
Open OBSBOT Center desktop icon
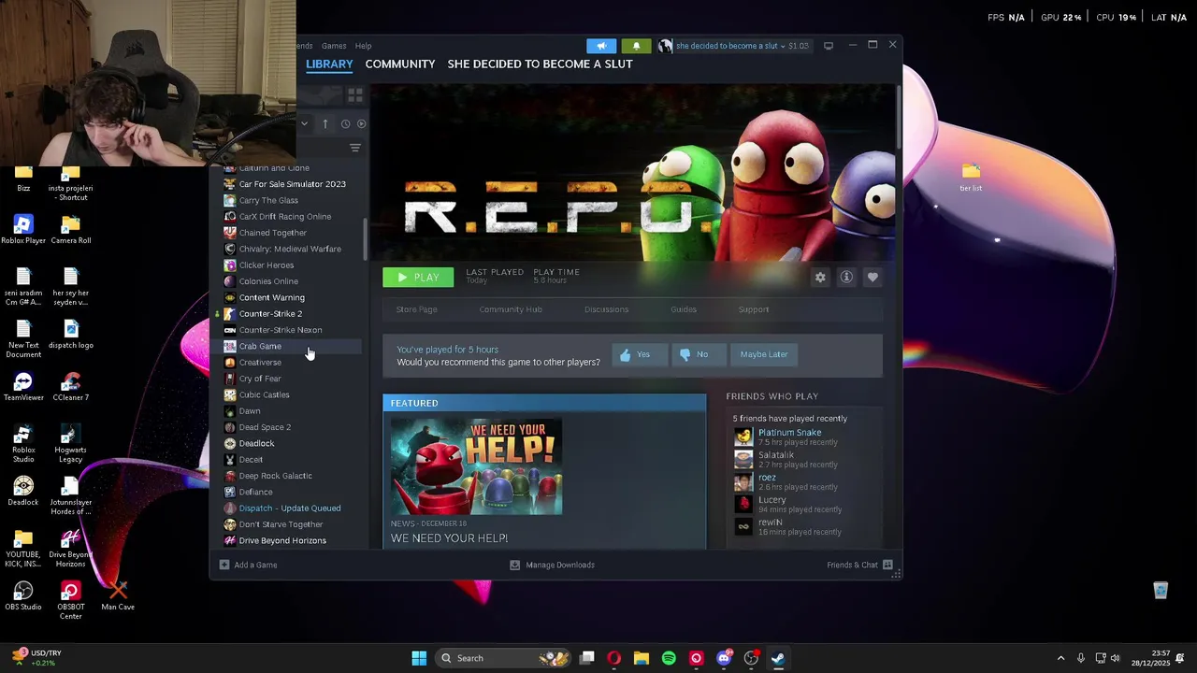point(71,599)
